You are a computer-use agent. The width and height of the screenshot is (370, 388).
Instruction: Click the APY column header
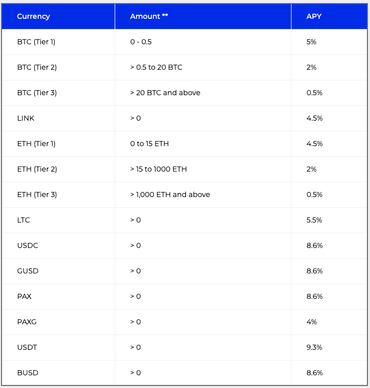[x=314, y=16]
